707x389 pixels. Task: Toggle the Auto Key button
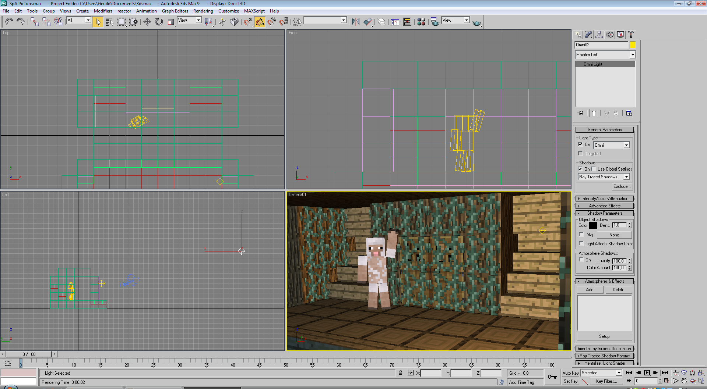pyautogui.click(x=570, y=373)
